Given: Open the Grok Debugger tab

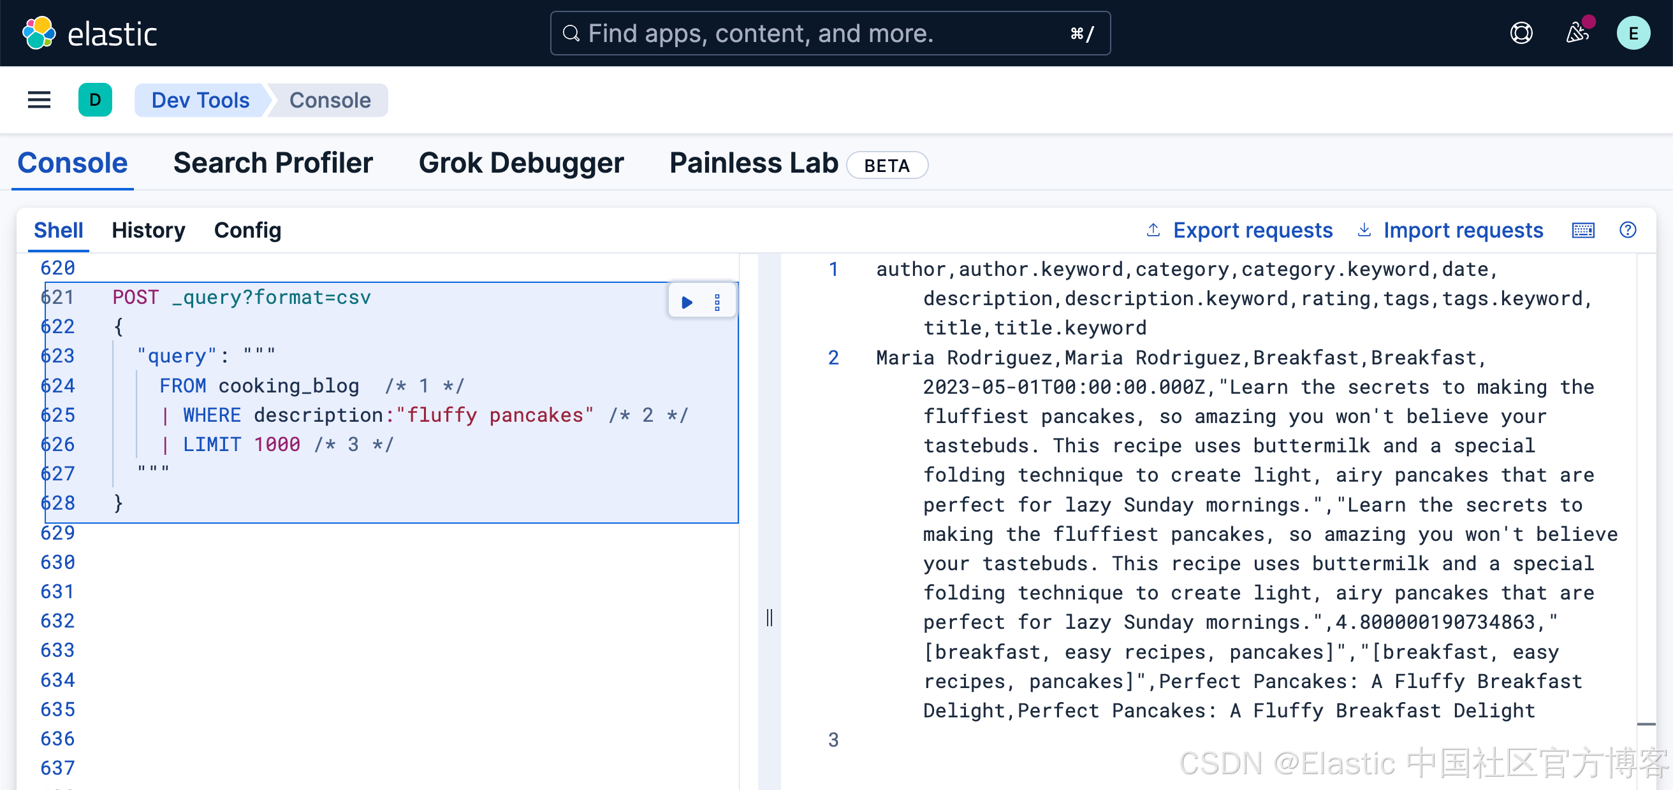Looking at the screenshot, I should tap(521, 163).
